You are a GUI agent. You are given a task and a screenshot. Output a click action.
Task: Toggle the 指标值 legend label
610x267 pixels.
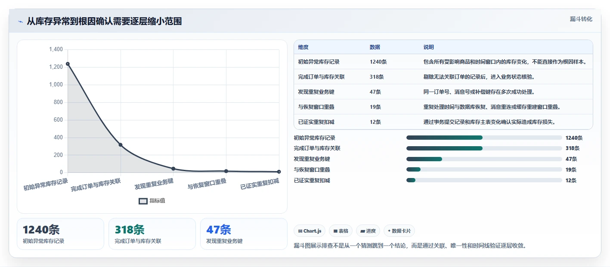tap(157, 201)
